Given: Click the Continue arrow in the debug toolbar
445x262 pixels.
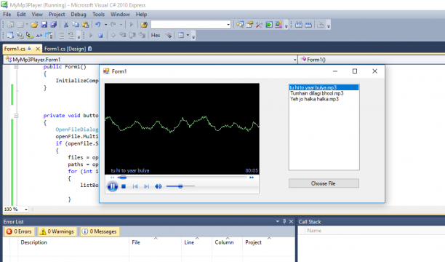Looking at the screenshot, I should click(x=91, y=35).
